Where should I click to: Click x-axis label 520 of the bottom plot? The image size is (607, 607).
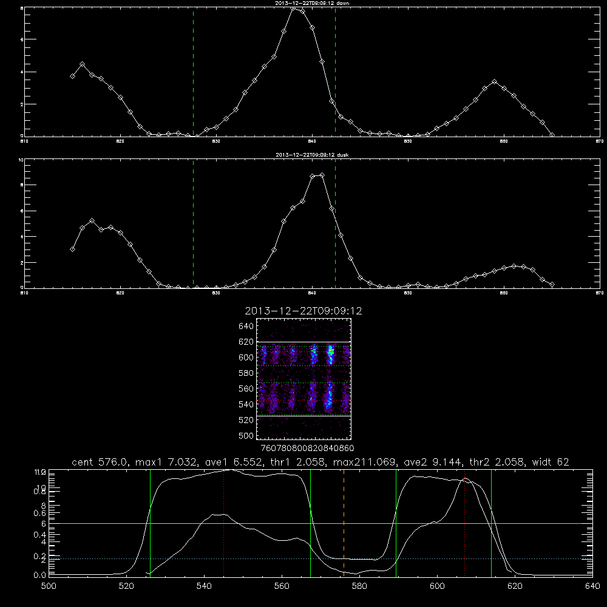(x=126, y=586)
